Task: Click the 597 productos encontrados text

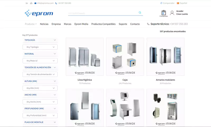Action: [173, 31]
